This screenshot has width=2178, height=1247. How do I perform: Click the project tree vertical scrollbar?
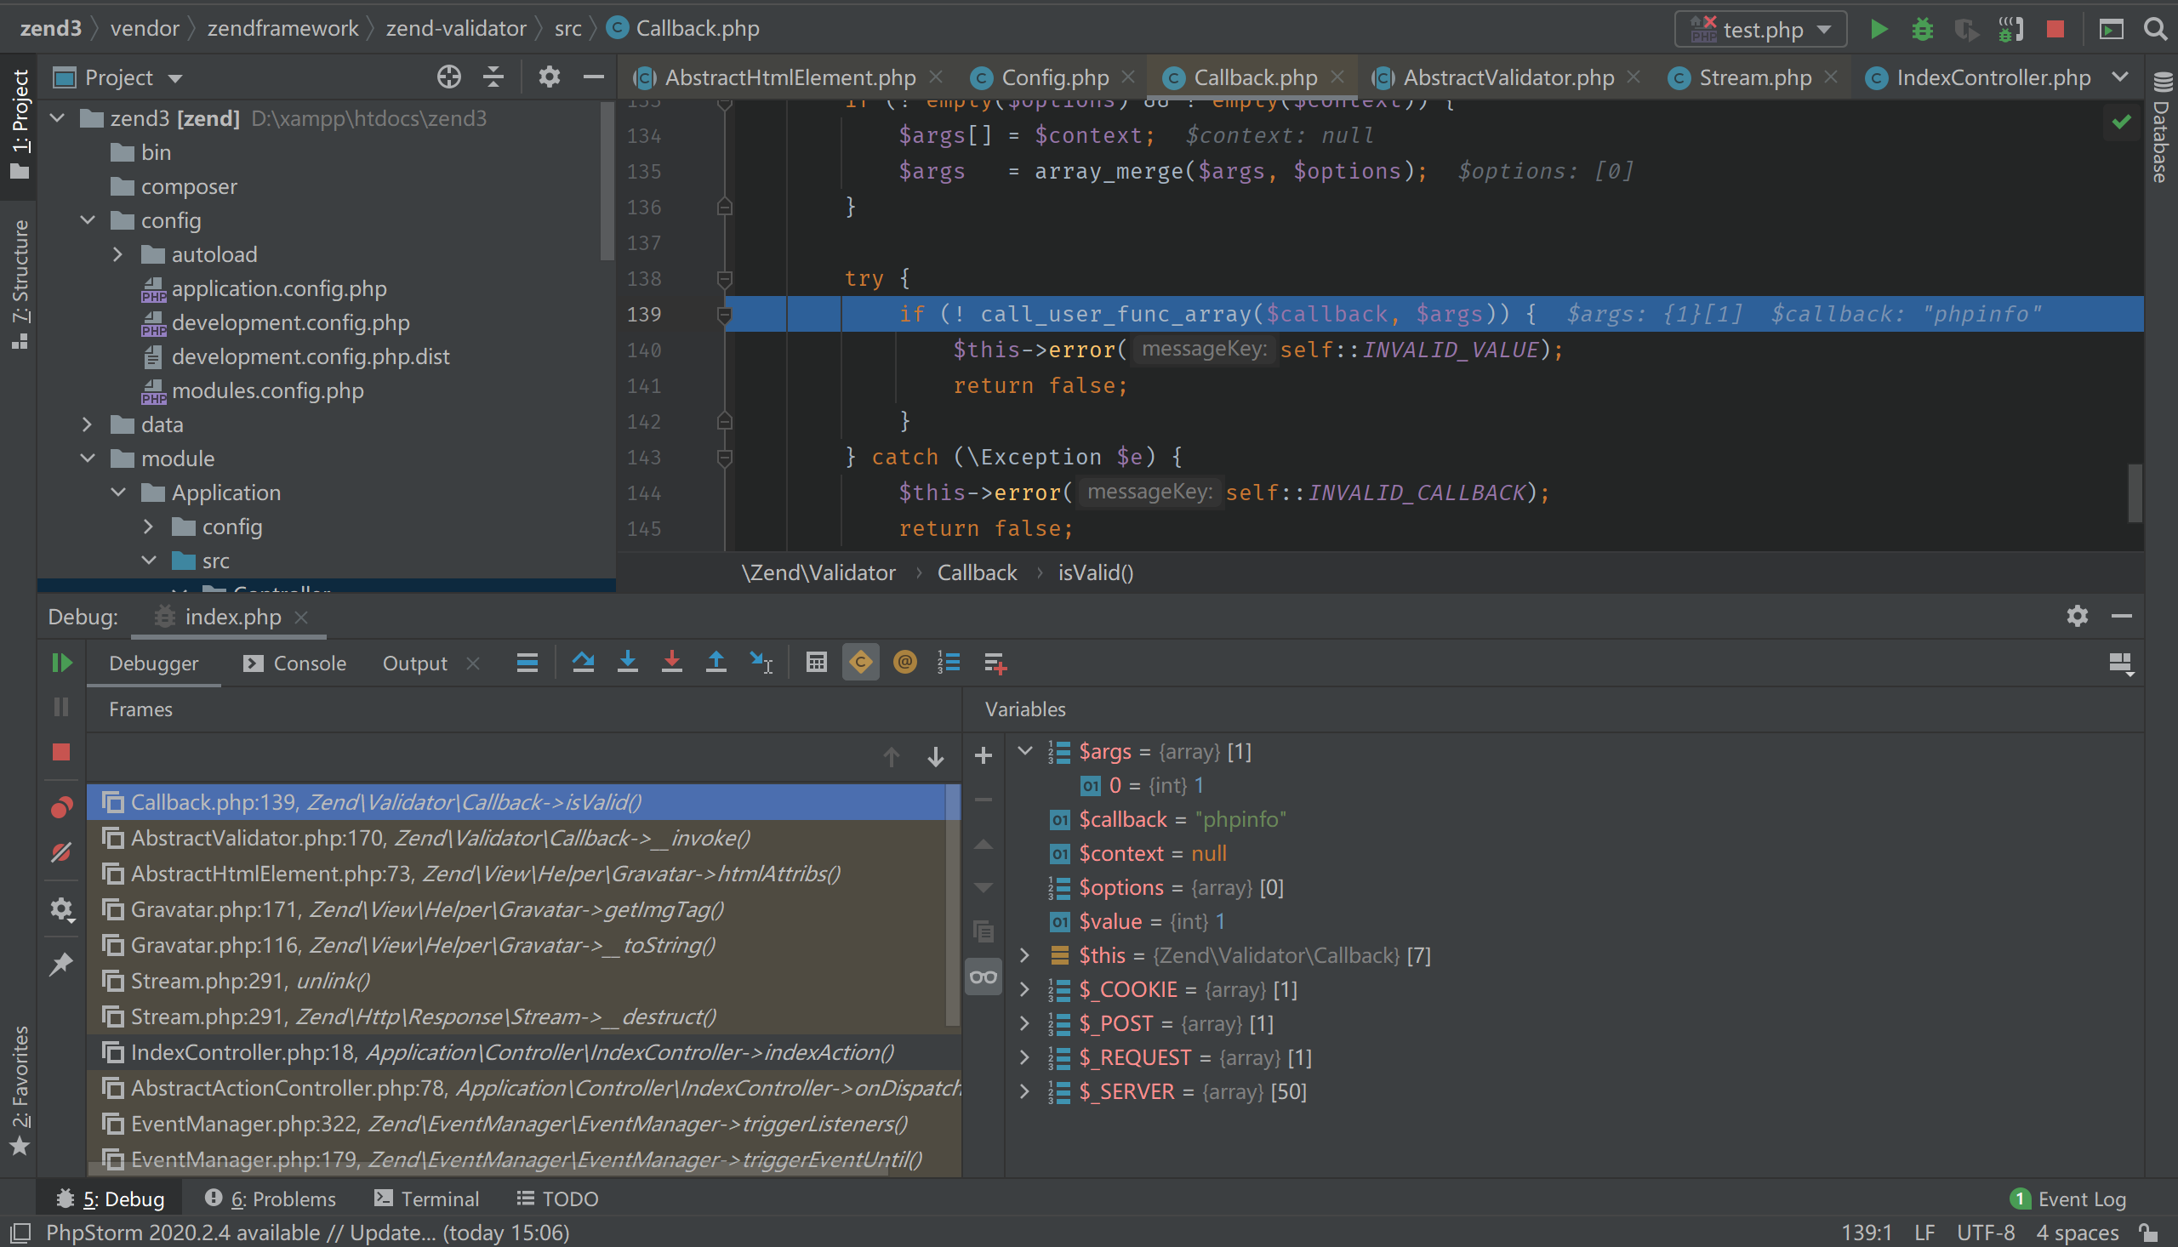point(607,181)
